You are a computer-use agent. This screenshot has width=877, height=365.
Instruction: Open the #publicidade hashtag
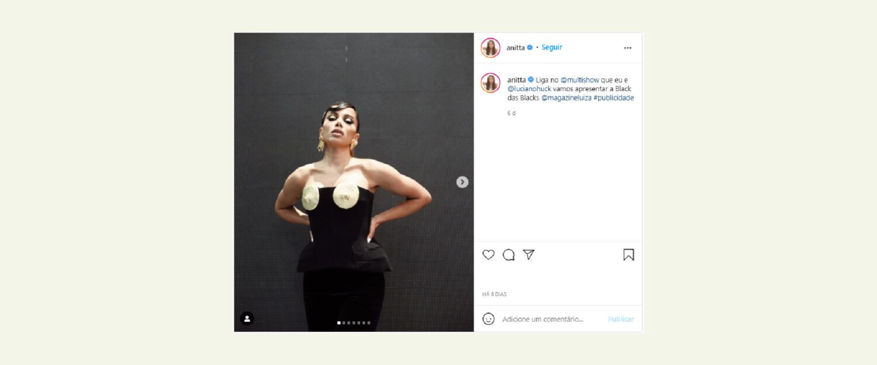click(613, 98)
